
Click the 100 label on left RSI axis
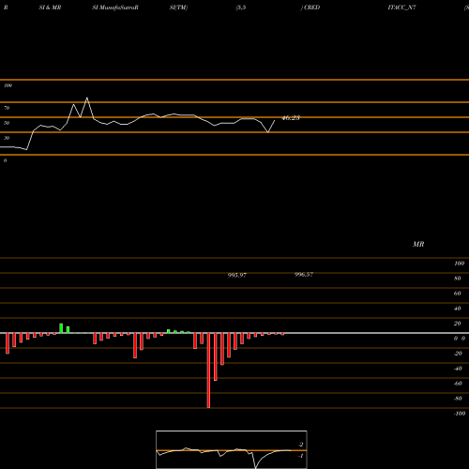8,85
